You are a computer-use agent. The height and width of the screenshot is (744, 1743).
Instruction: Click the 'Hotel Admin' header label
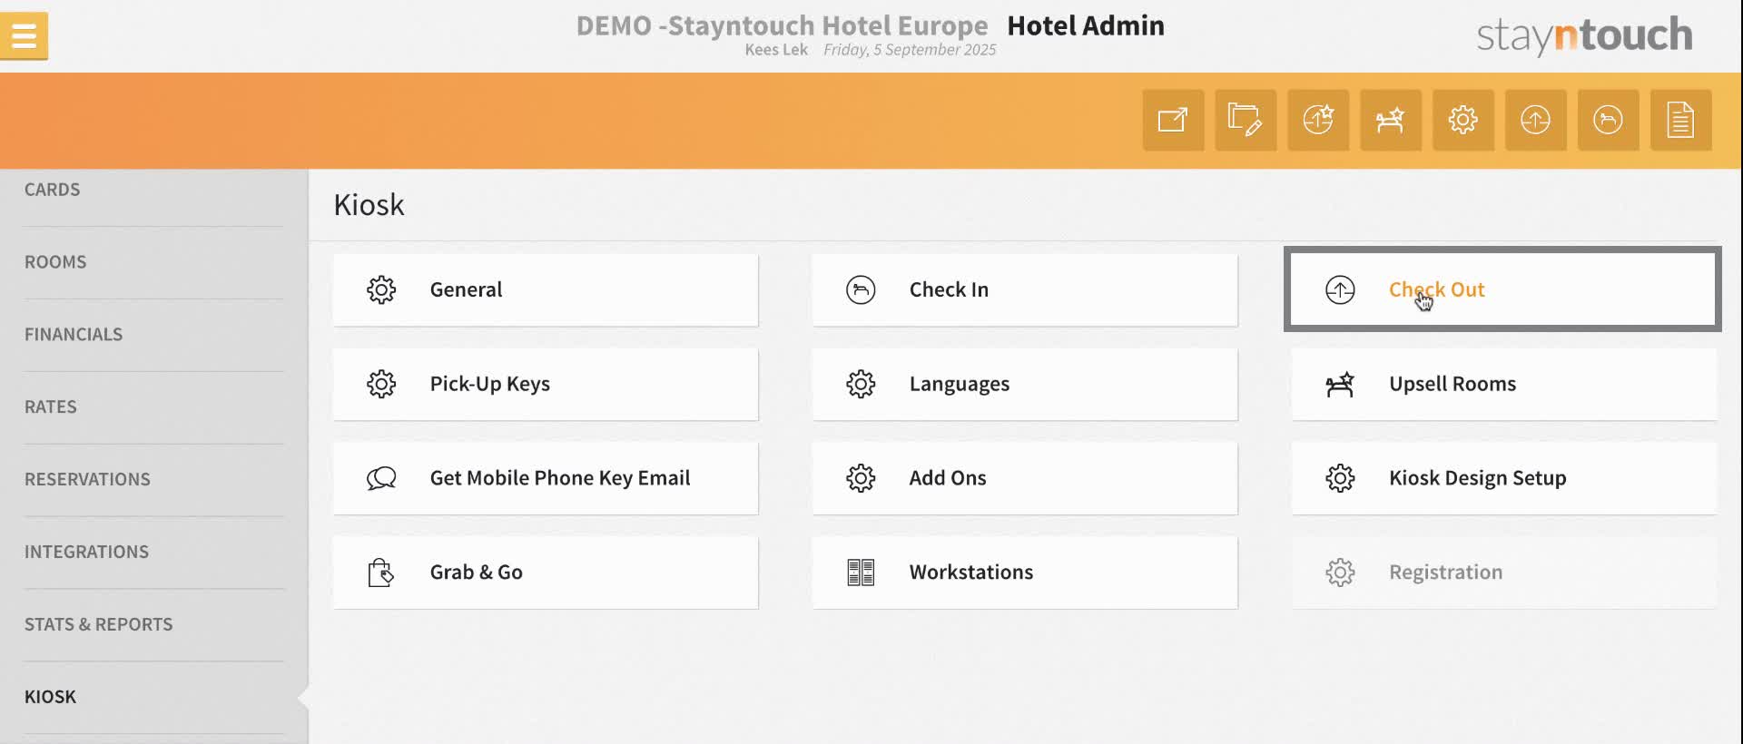tap(1086, 25)
